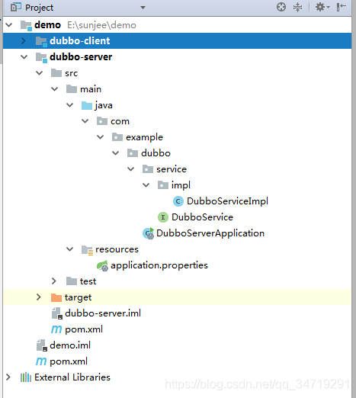Click the orange target folder icon
The image size is (356, 398).
click(56, 297)
